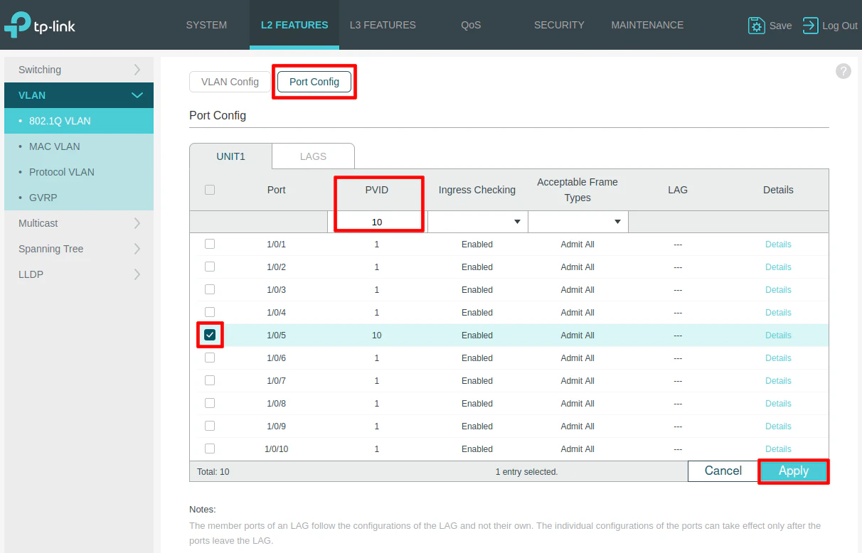This screenshot has height=553, width=862.
Task: Click the Save disk icon
Action: pos(756,26)
